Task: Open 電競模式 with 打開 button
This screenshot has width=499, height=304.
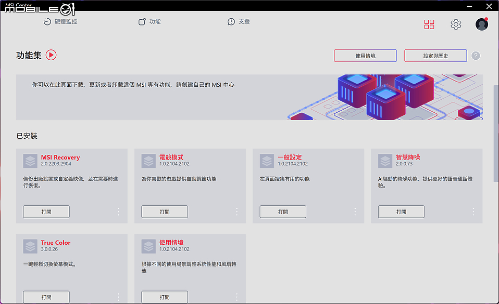Action: [x=165, y=212]
